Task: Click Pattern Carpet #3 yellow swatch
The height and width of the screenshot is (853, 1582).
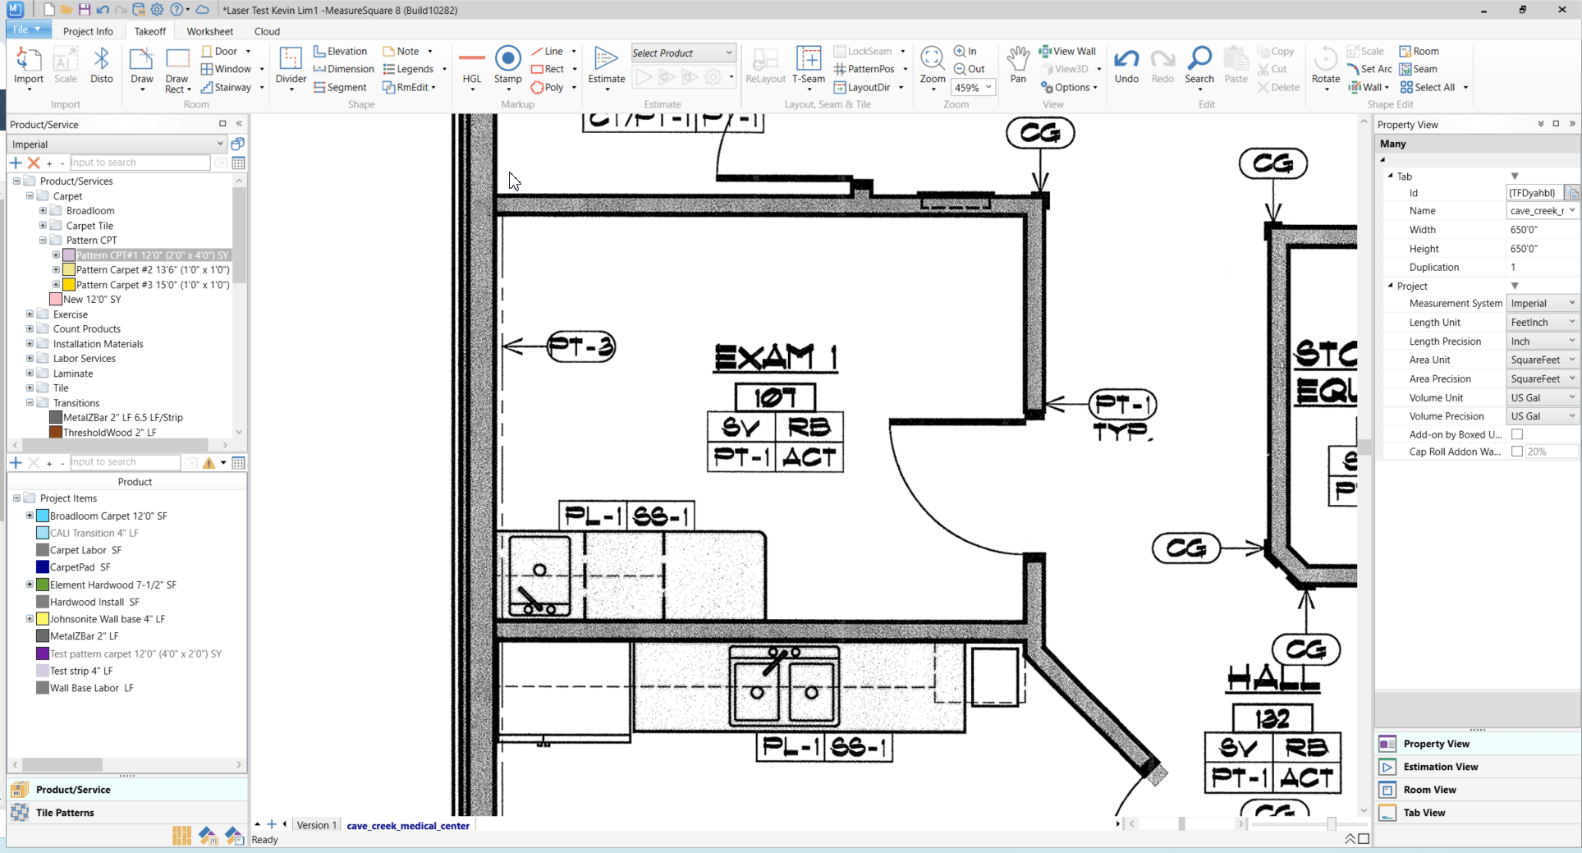Action: click(x=69, y=285)
